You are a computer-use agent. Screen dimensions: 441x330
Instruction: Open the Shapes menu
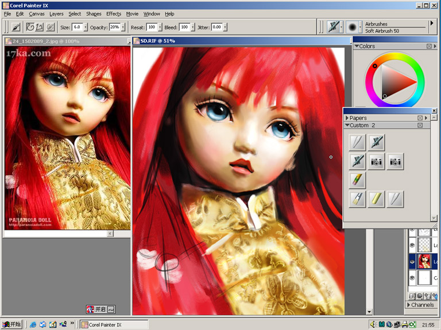pos(94,14)
